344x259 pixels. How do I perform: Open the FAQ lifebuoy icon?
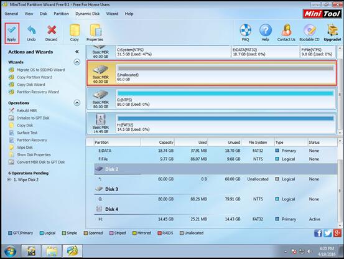(245, 30)
